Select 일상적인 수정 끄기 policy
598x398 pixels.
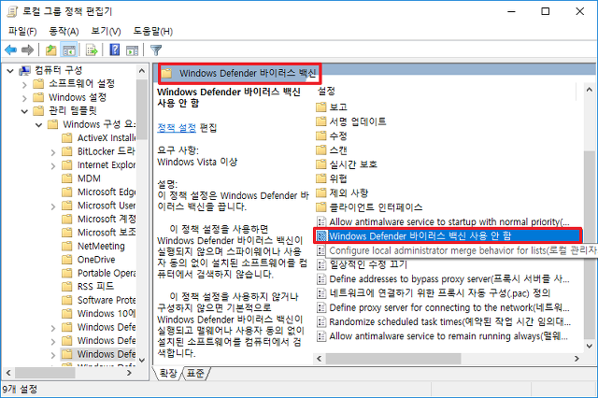click(362, 264)
